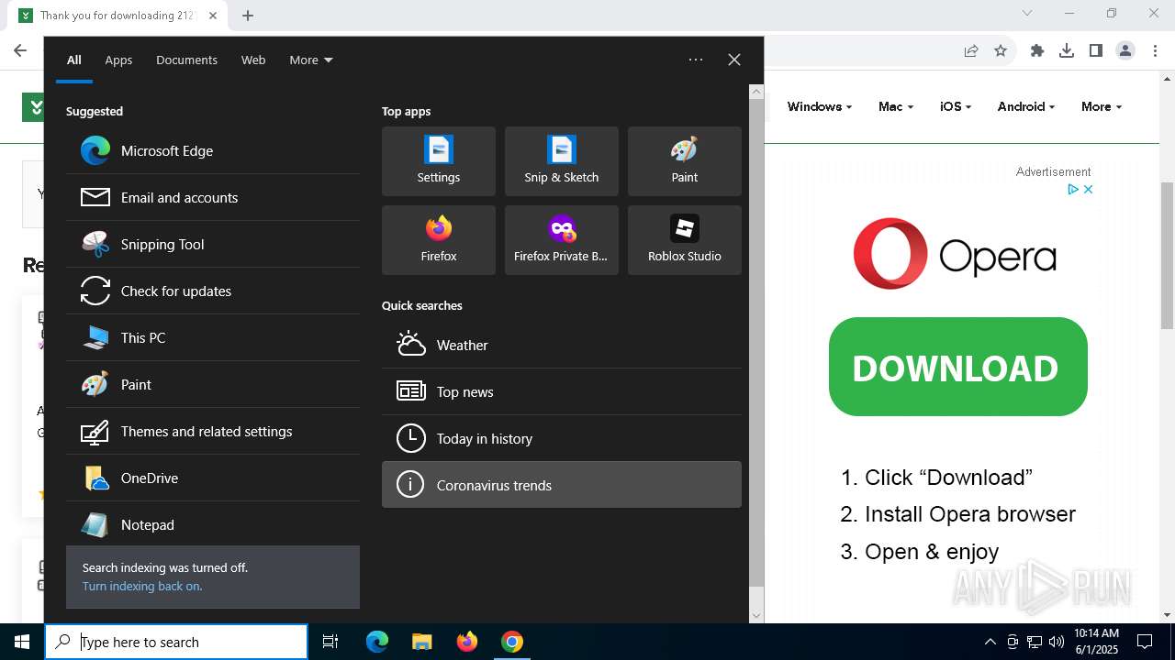Expand the website More menu
This screenshot has width=1175, height=660.
tap(1102, 106)
